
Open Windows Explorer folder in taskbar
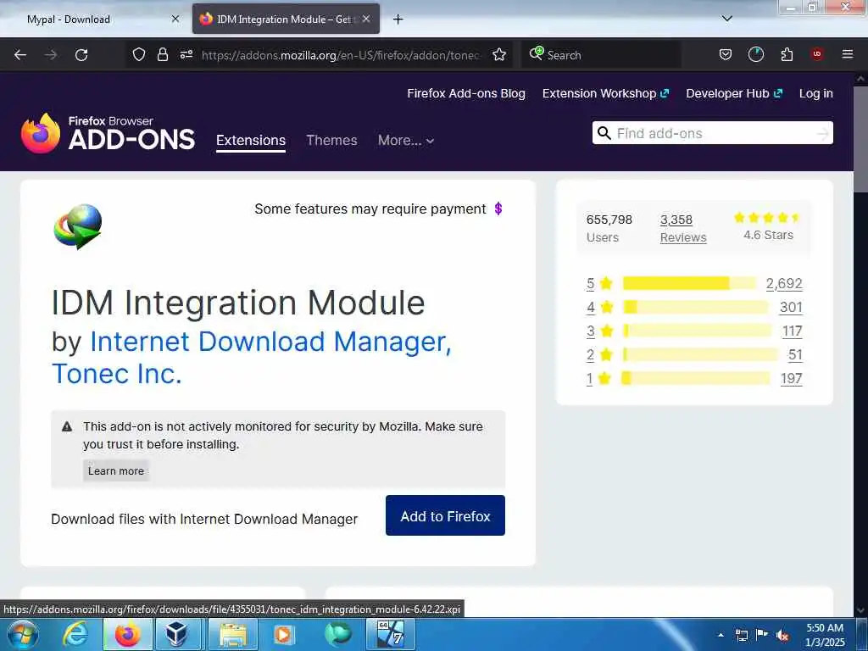(x=232, y=634)
